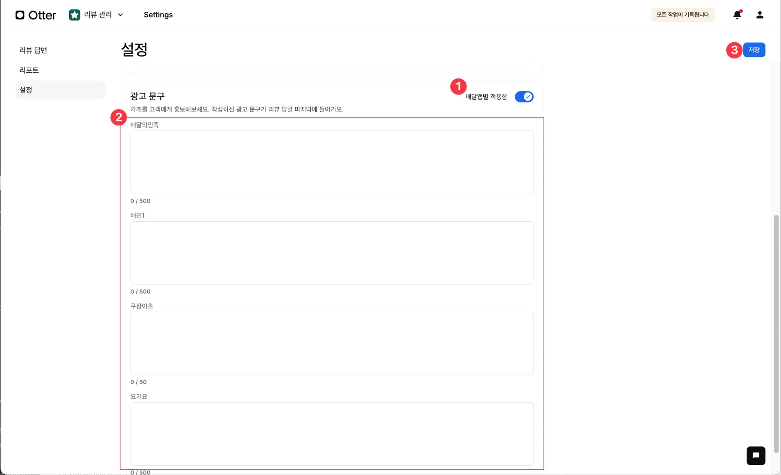Open the Settings top menu item

click(158, 15)
